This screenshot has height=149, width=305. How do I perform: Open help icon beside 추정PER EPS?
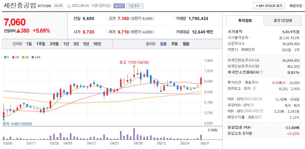(252, 105)
